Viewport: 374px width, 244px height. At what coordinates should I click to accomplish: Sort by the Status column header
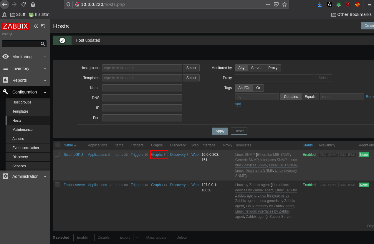click(307, 145)
